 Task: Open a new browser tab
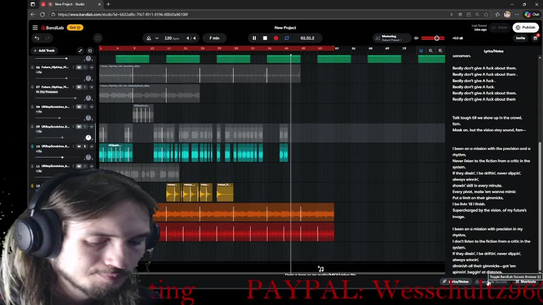(x=108, y=4)
